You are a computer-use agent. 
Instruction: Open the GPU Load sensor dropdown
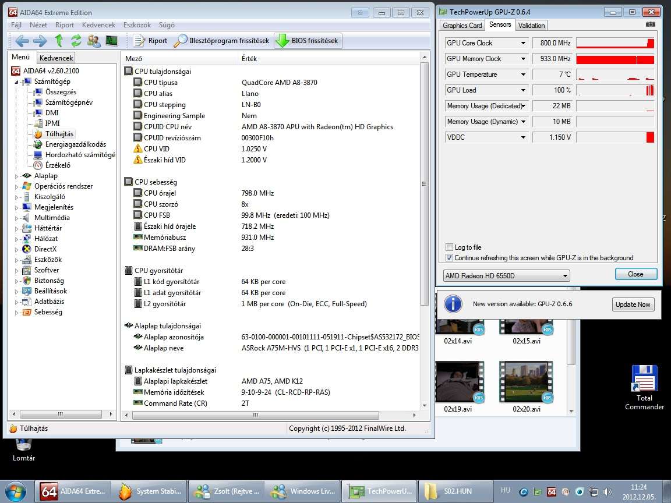click(523, 90)
